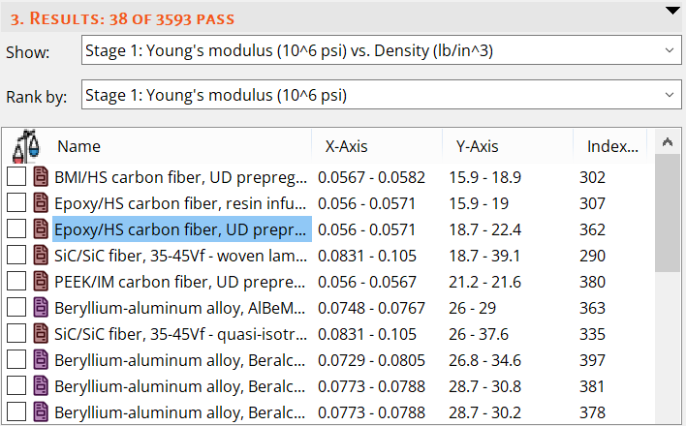Tick the BMI/HS carbon fiber checkbox
686x426 pixels.
click(x=16, y=177)
